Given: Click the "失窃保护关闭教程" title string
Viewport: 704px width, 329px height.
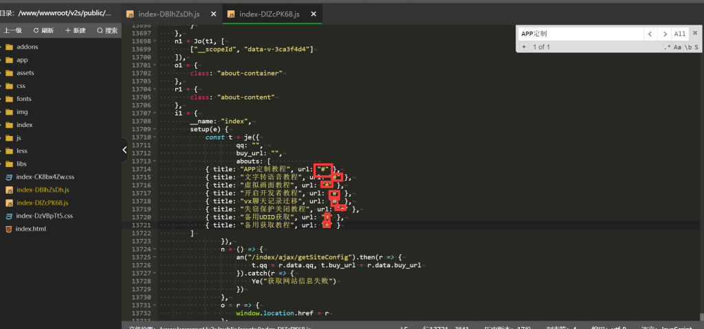Looking at the screenshot, I should click(274, 209).
